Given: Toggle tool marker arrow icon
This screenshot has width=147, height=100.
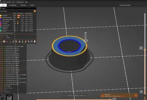Looking at the screenshot, I should pyautogui.click(x=35, y=42).
